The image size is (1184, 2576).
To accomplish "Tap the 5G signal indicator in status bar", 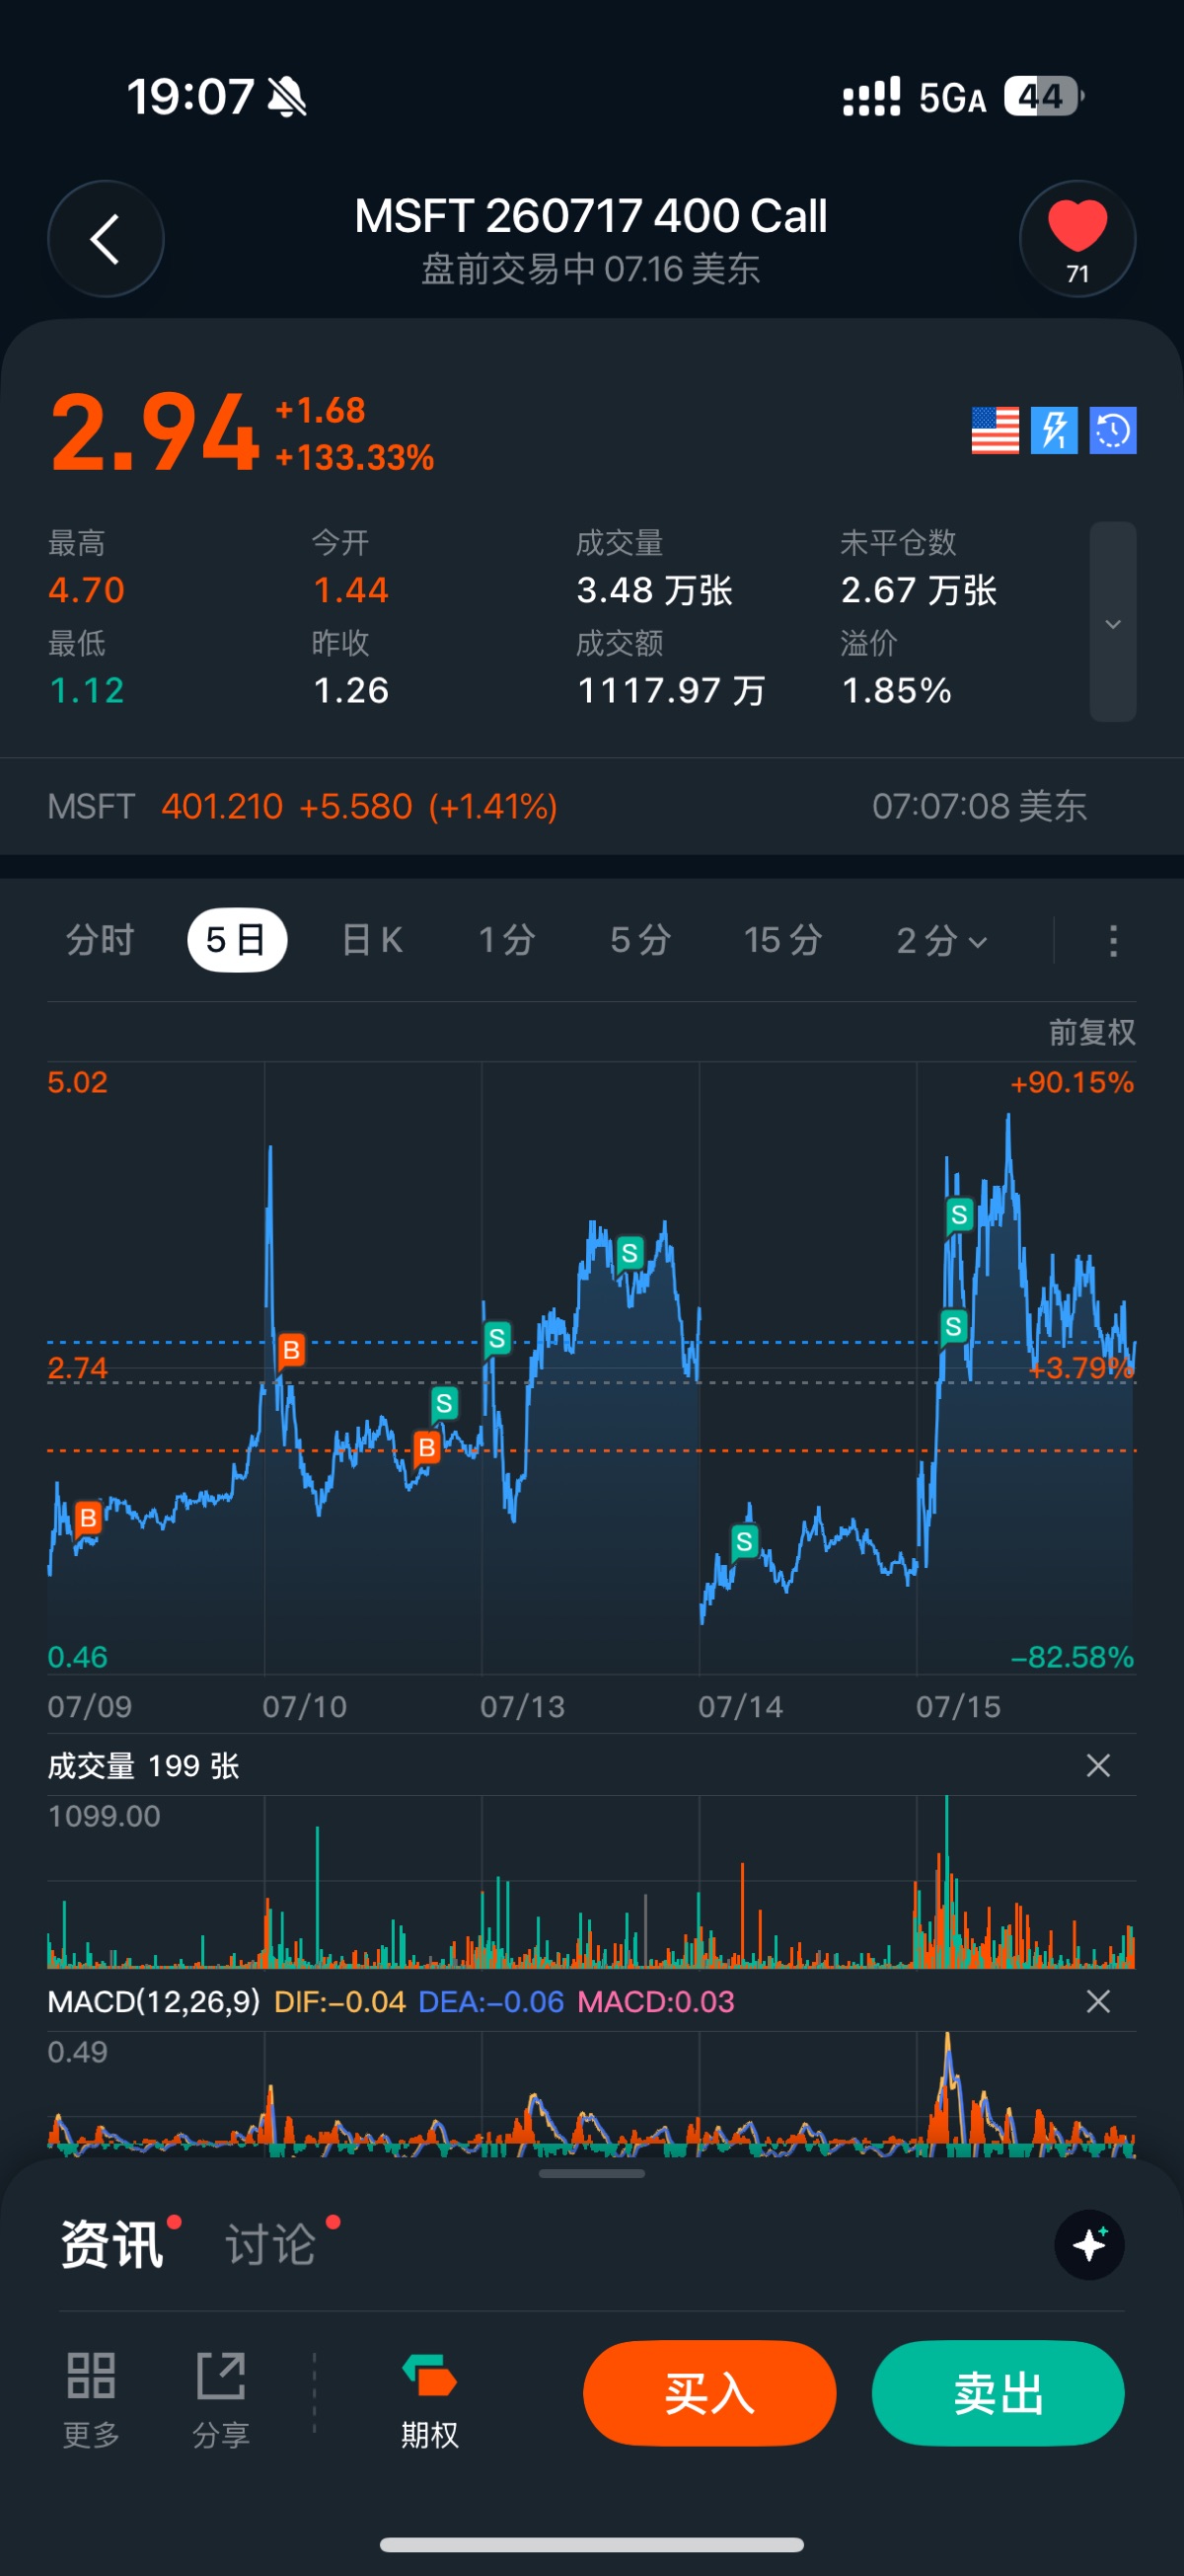I will coord(952,98).
